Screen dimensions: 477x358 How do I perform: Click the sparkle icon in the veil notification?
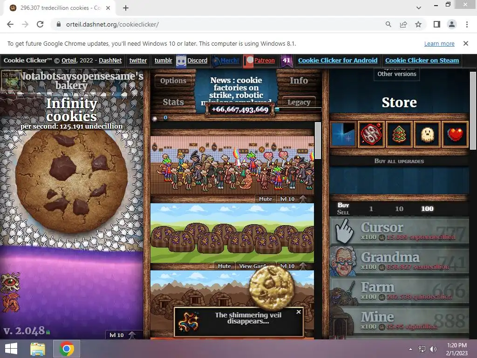point(188,322)
